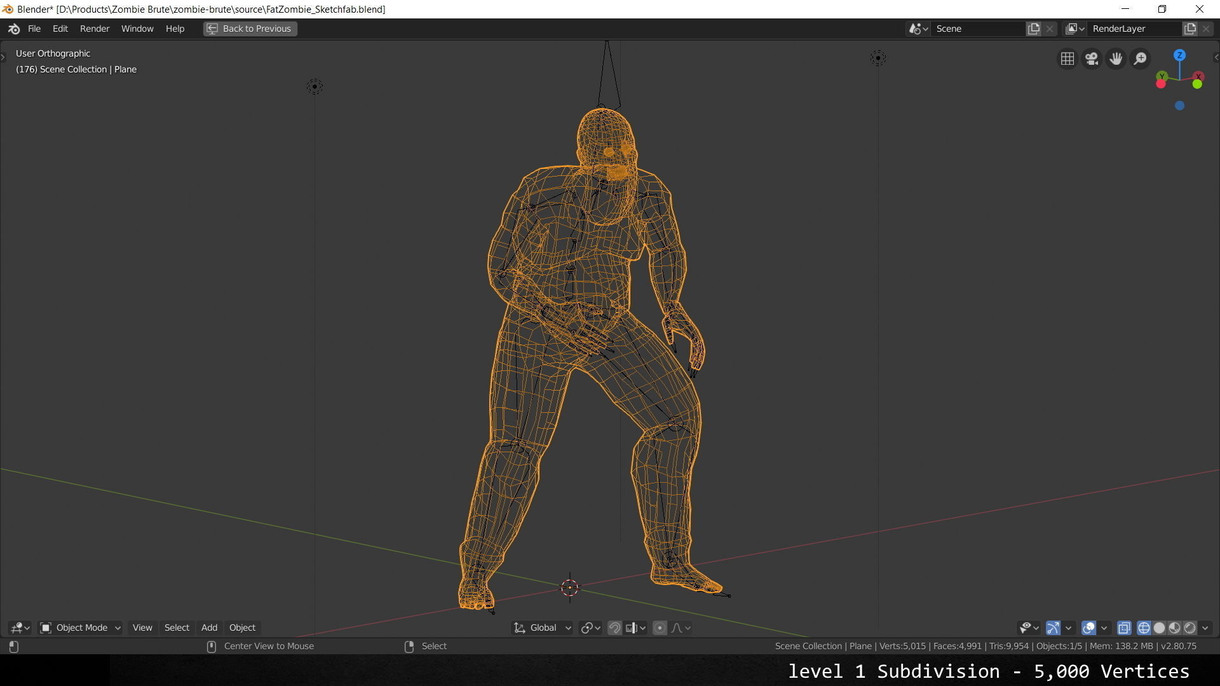
Task: Toggle viewport overlays
Action: (1088, 628)
